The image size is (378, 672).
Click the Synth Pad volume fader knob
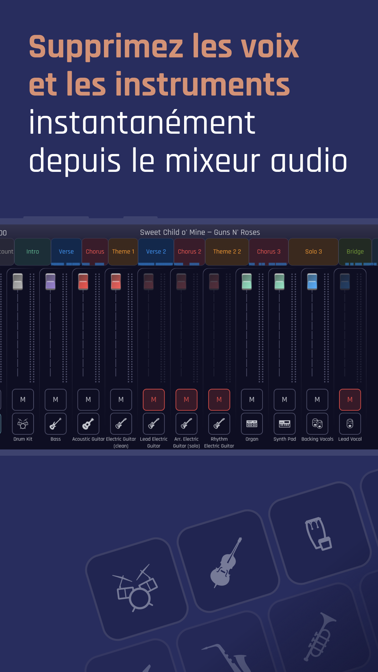[279, 281]
